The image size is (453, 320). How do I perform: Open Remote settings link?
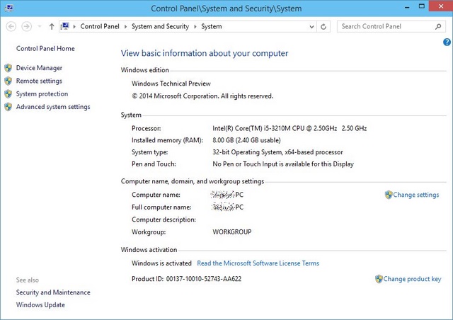pyautogui.click(x=39, y=81)
